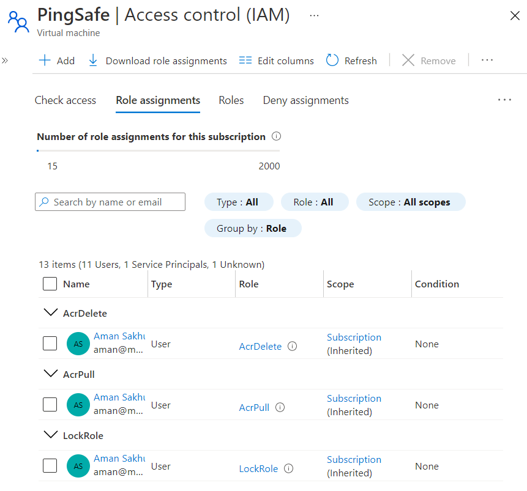Open toolbar more options ellipsis

(x=487, y=61)
